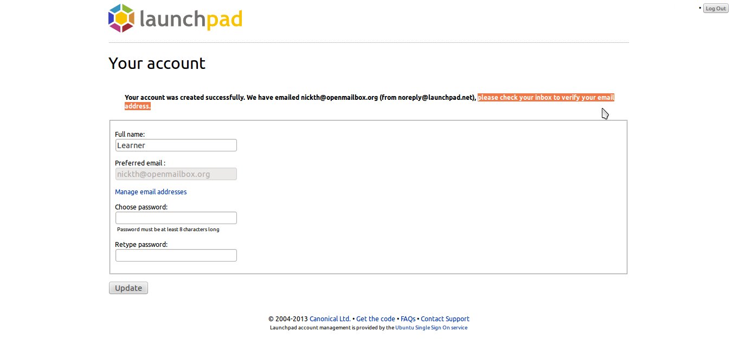Click the Retype password label
Viewport: 739px width, 350px height.
141,245
